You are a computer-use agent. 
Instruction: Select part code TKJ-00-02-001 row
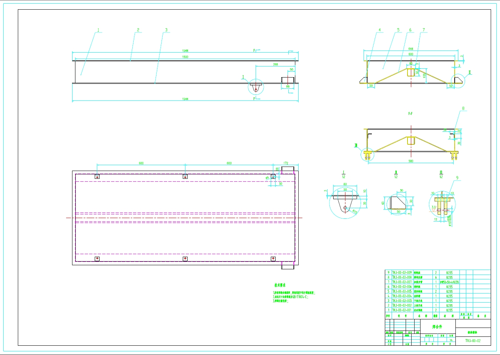(402, 310)
